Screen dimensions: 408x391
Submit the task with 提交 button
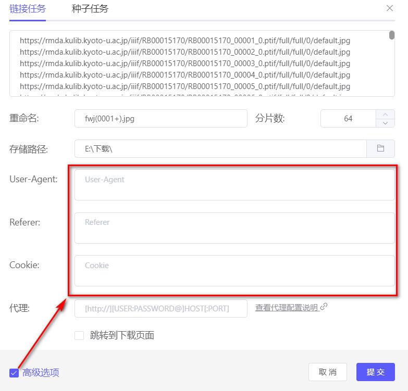[375, 372]
